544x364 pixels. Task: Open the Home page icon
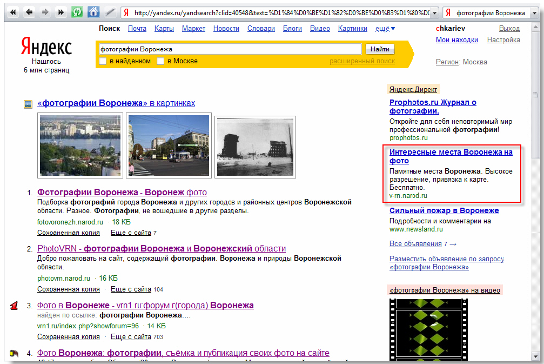coord(93,12)
